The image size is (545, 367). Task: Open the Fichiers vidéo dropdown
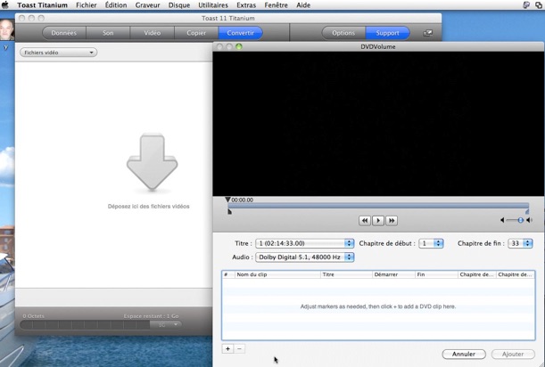pos(58,53)
